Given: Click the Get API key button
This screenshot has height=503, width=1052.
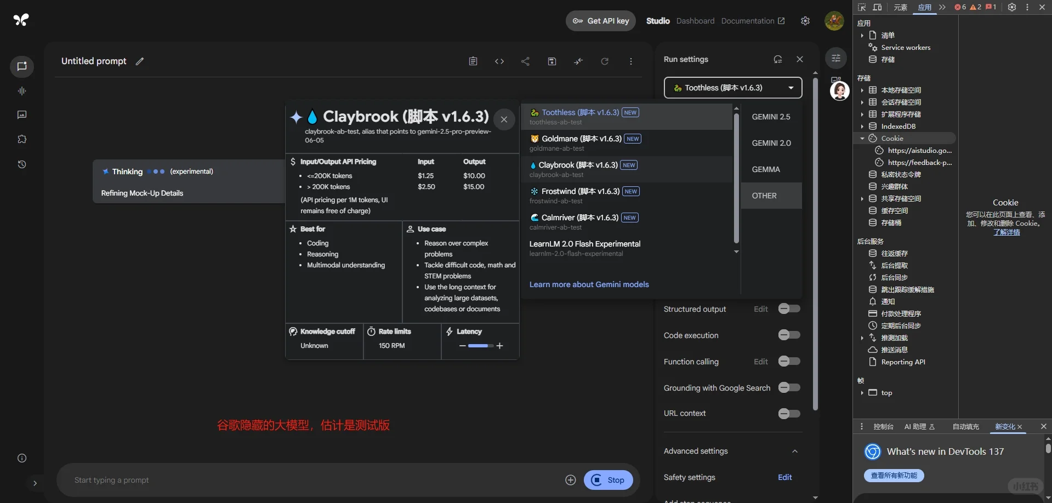Looking at the screenshot, I should (x=601, y=21).
